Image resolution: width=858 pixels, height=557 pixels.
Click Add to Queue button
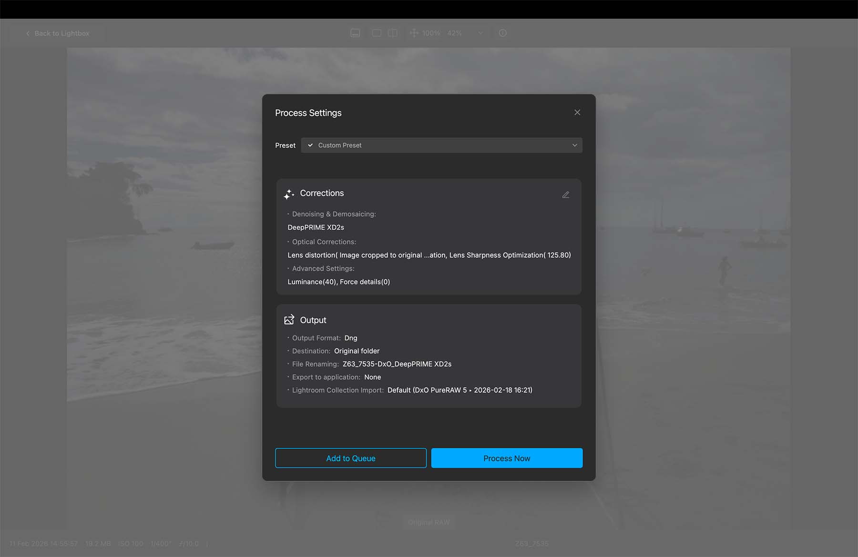(350, 458)
